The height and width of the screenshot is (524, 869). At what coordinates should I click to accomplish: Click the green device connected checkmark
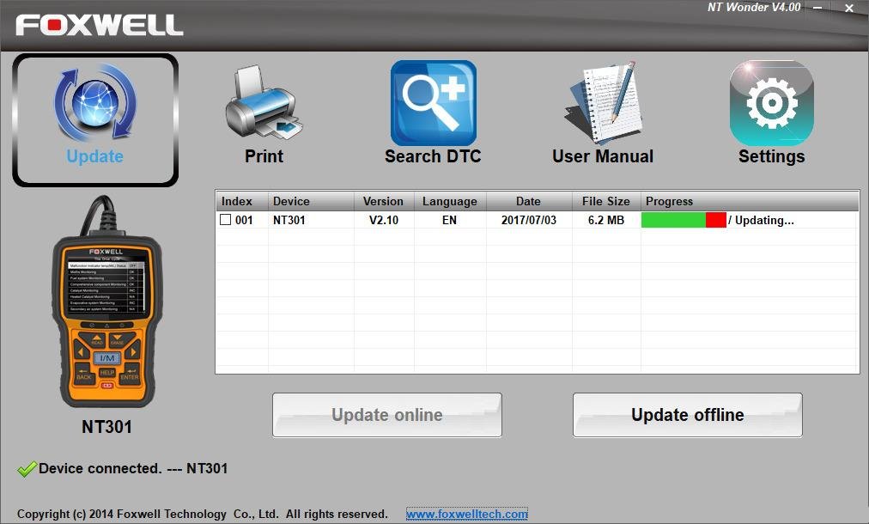(27, 469)
